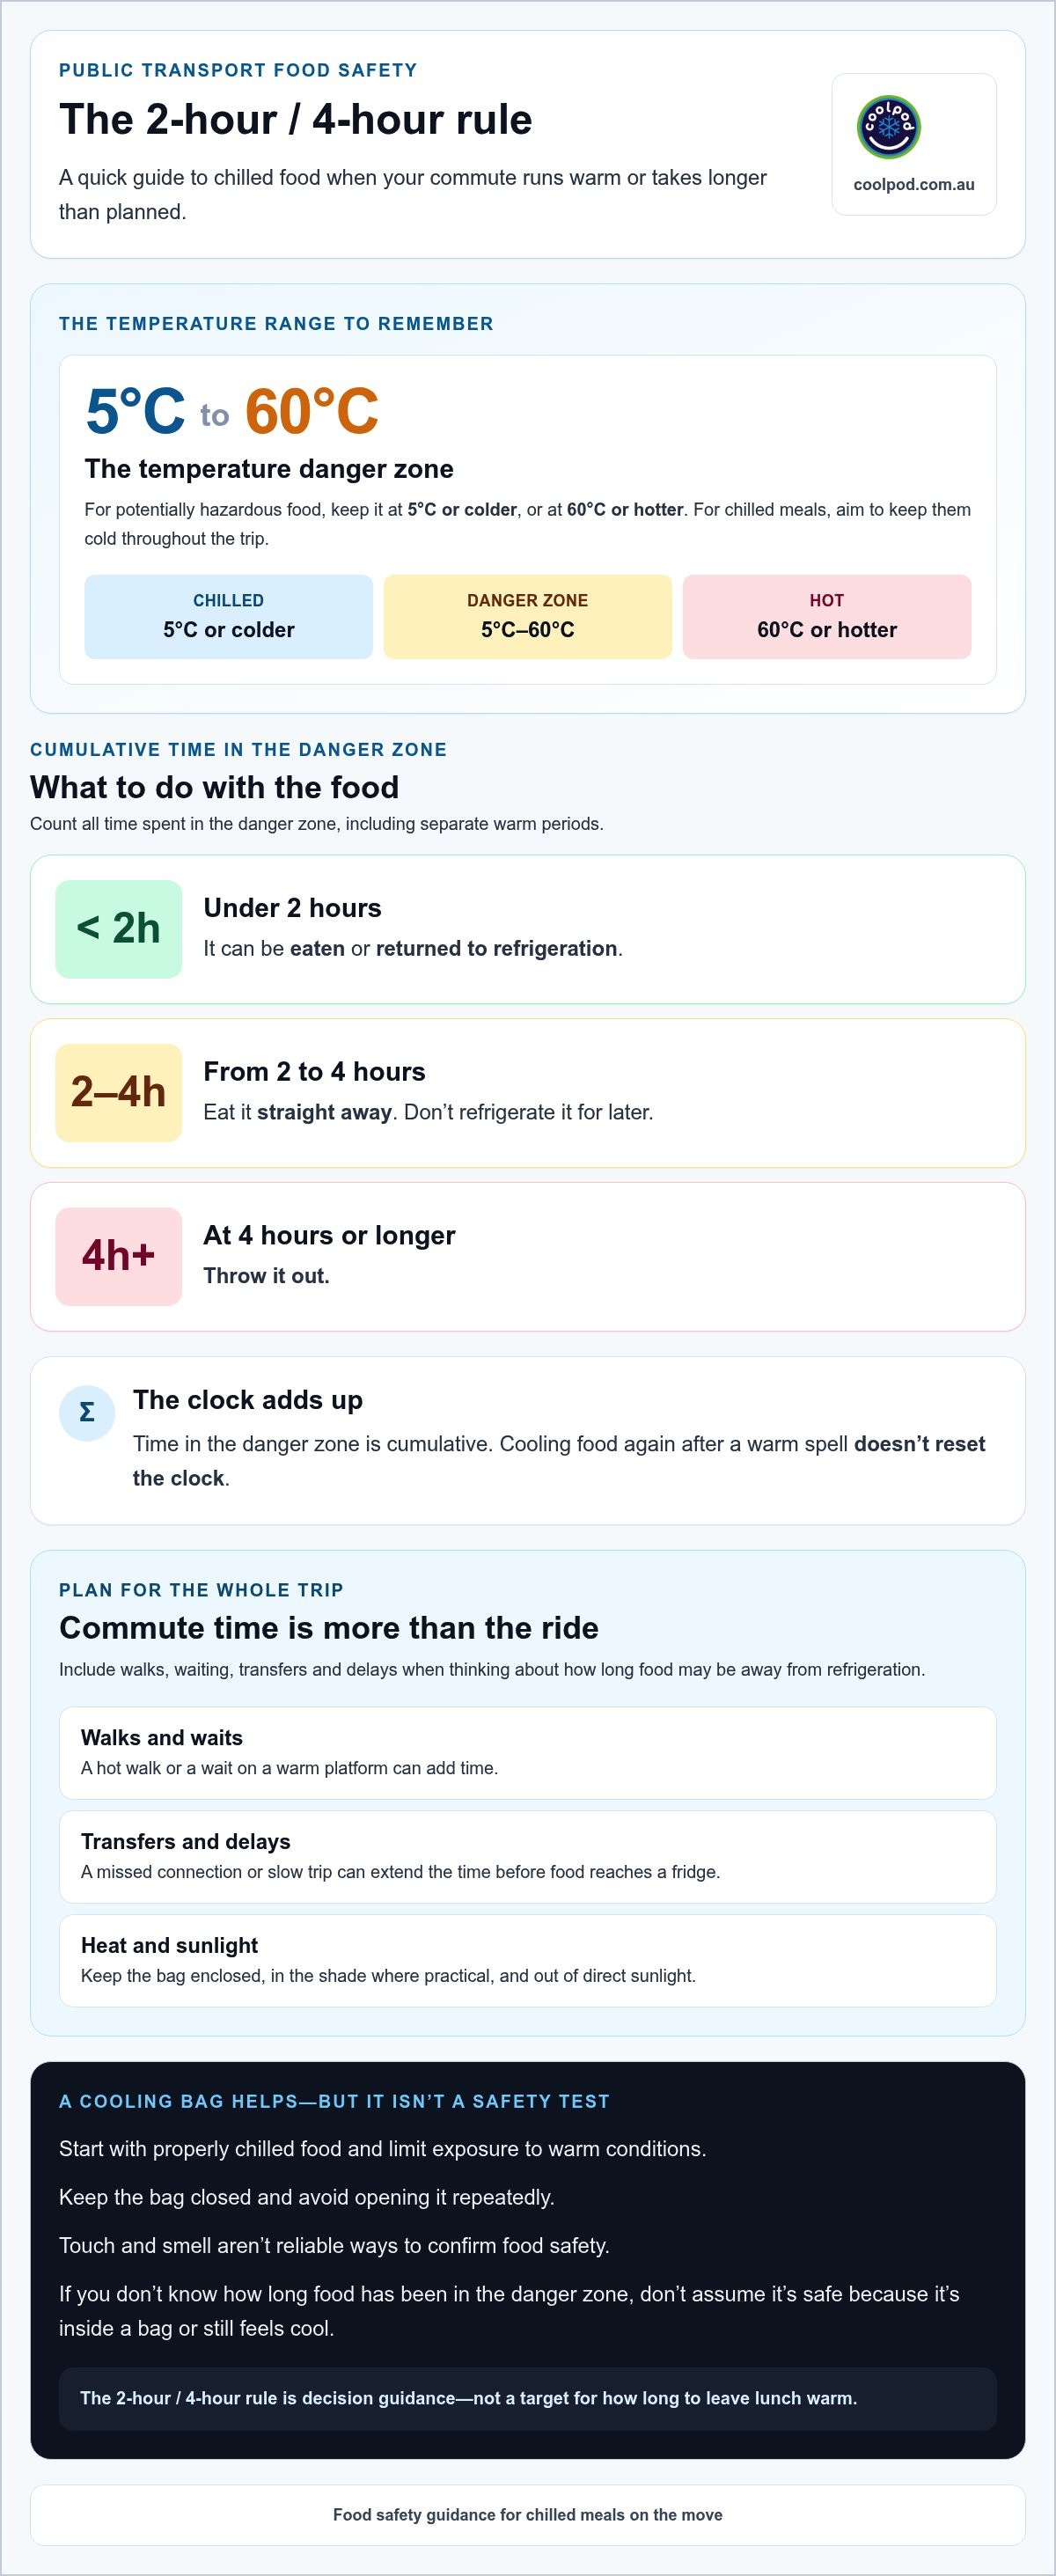Select the Hot 60°C or hotter tile
1056x2576 pixels.
(827, 617)
